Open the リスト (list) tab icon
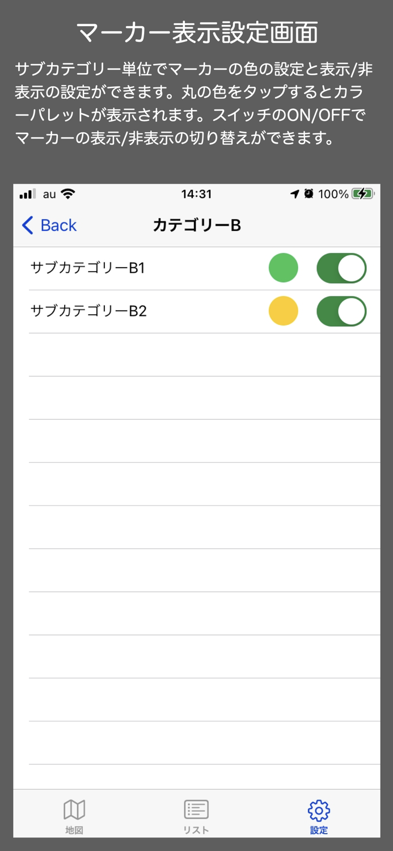393x851 pixels. point(196,810)
